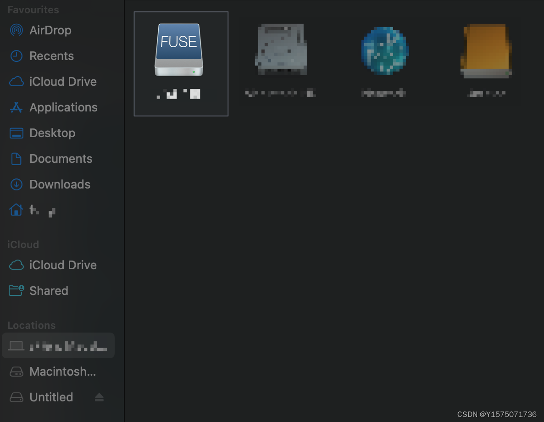Click the cloud icon in the iCloud section
Screen dimensions: 544x422
[17, 265]
